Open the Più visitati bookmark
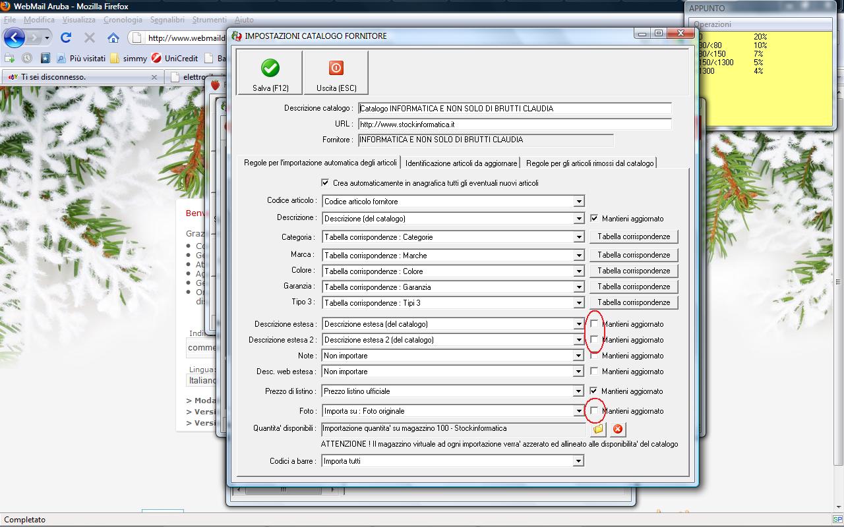The width and height of the screenshot is (844, 527). click(80, 58)
